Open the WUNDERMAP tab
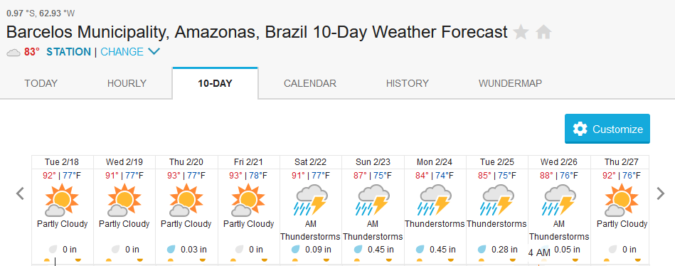 pyautogui.click(x=510, y=83)
